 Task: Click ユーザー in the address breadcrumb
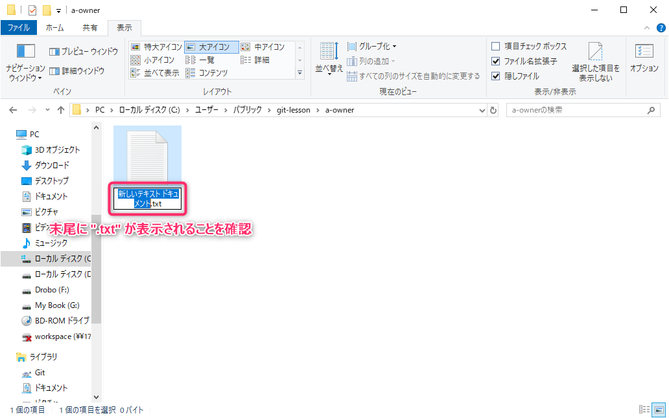(207, 110)
